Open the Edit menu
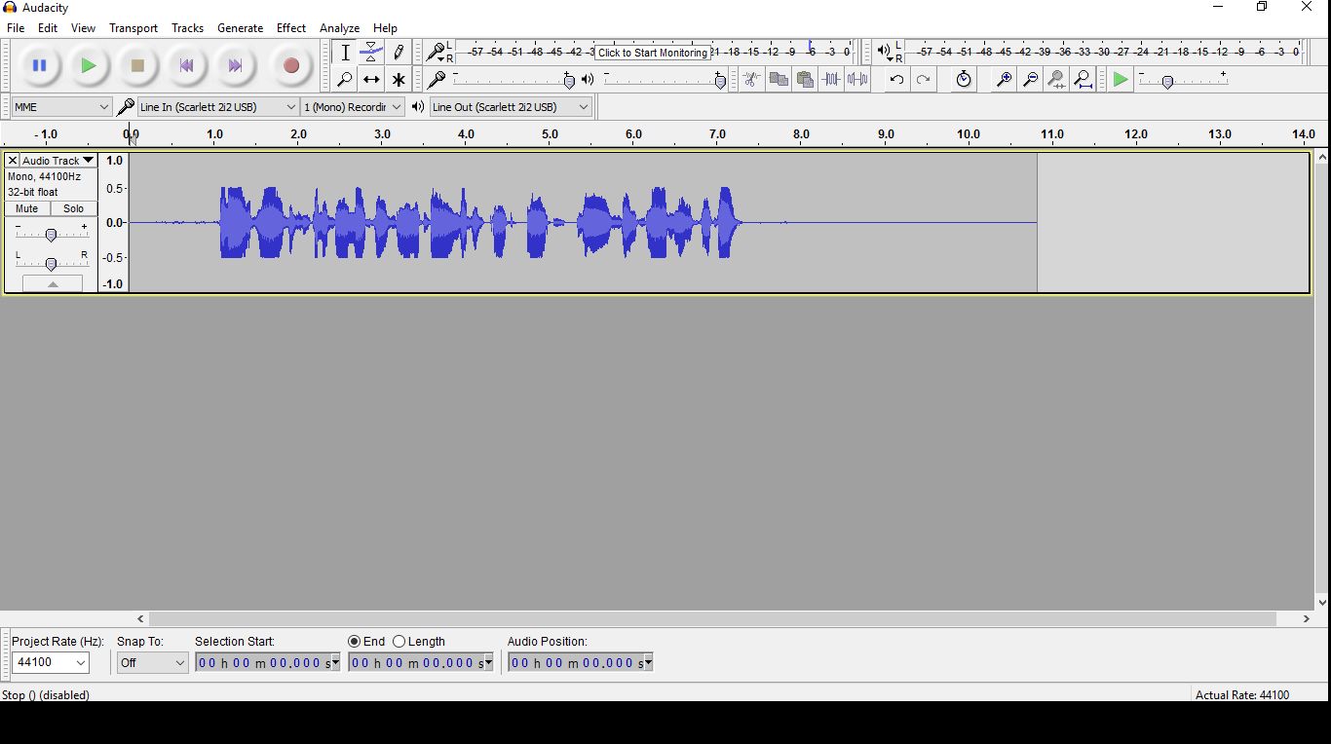The image size is (1331, 744). (48, 28)
